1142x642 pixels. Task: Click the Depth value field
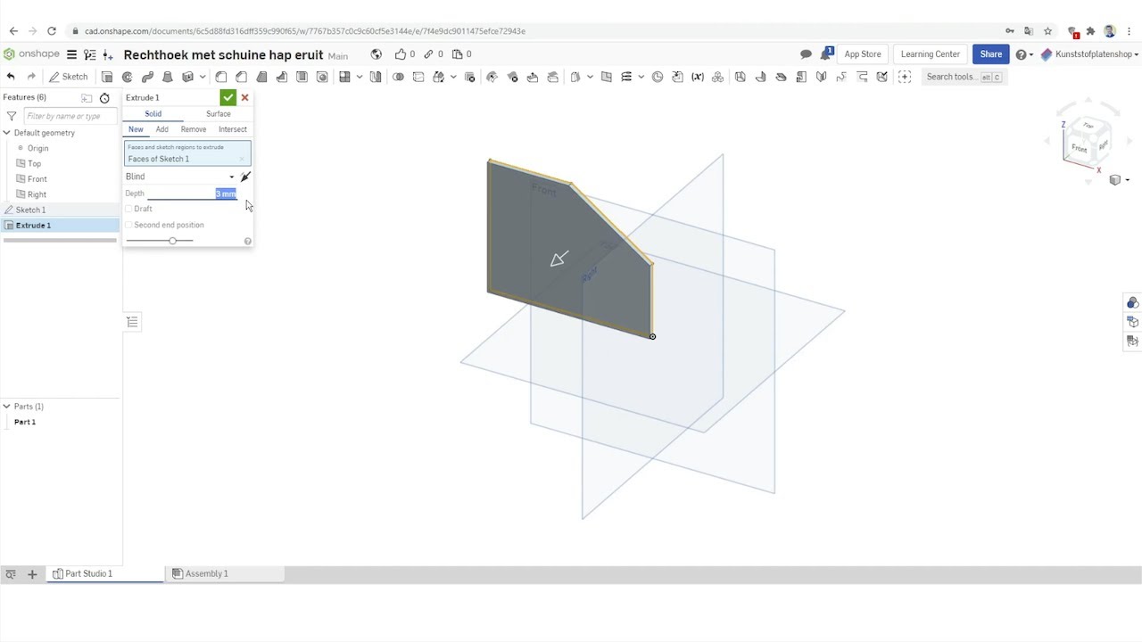[x=192, y=193]
